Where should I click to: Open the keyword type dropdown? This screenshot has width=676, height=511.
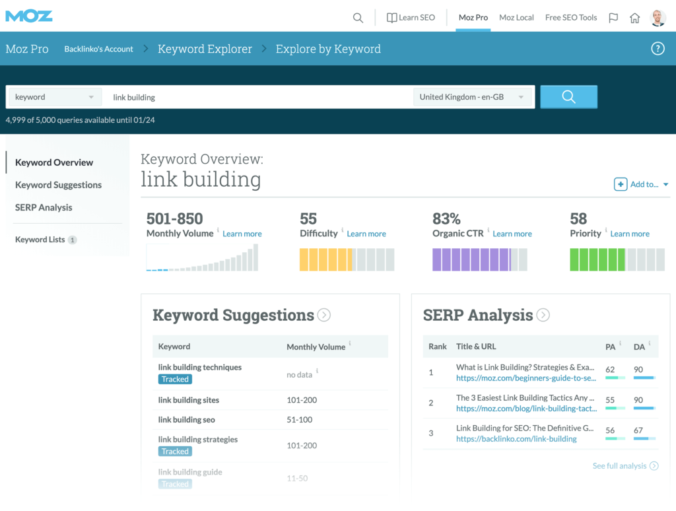53,96
